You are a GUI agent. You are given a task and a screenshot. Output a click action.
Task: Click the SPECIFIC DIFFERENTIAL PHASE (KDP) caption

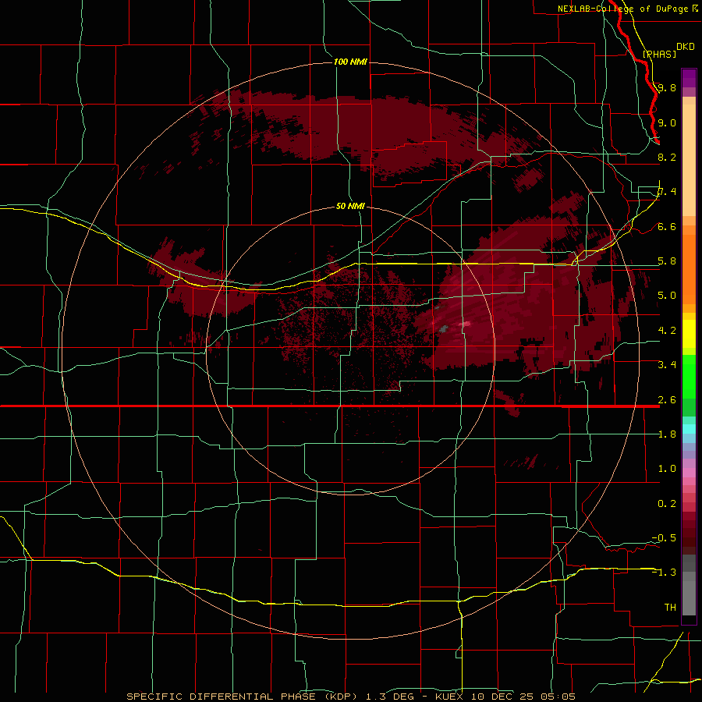[241, 697]
